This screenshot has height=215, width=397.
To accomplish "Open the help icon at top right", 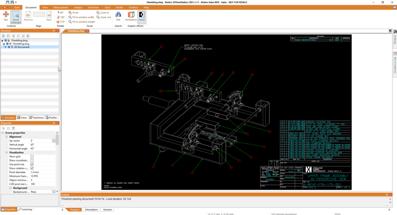I will click(x=394, y=8).
